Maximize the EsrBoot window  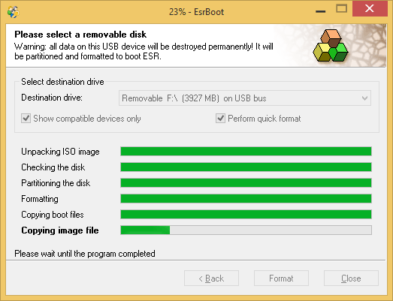click(x=341, y=9)
